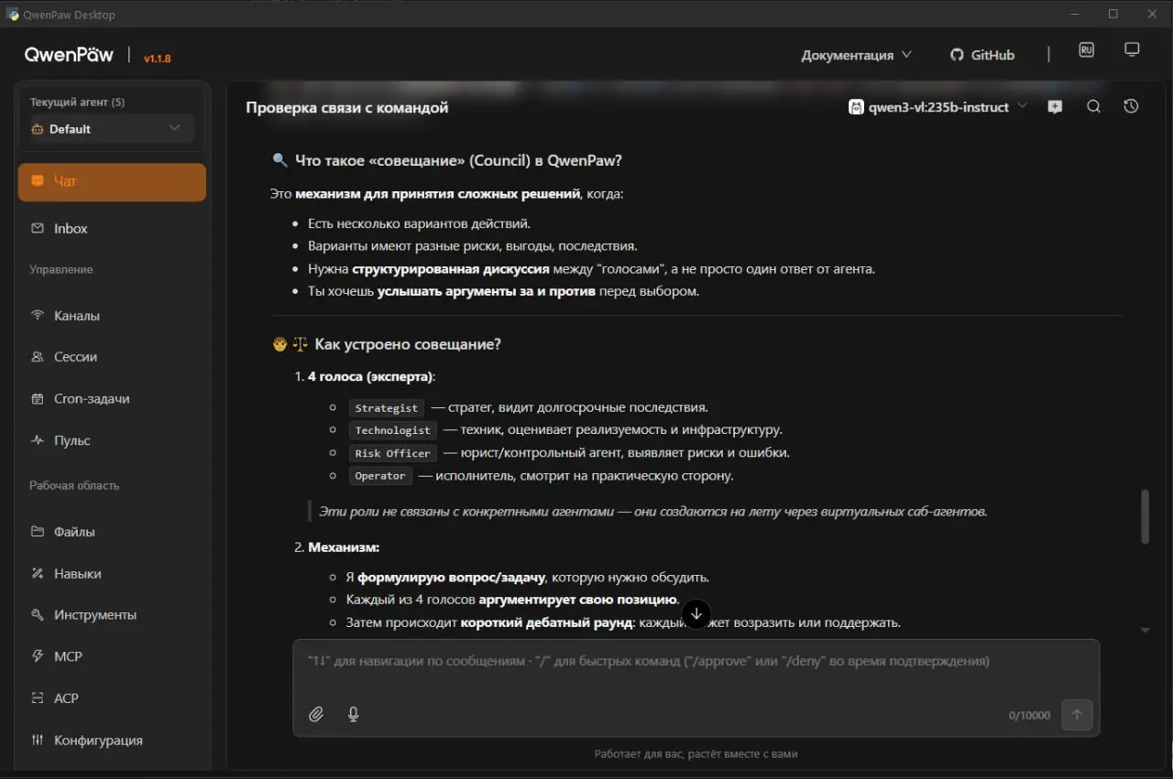Click the Конфигурация sliders icon
This screenshot has height=779, width=1173.
point(38,740)
